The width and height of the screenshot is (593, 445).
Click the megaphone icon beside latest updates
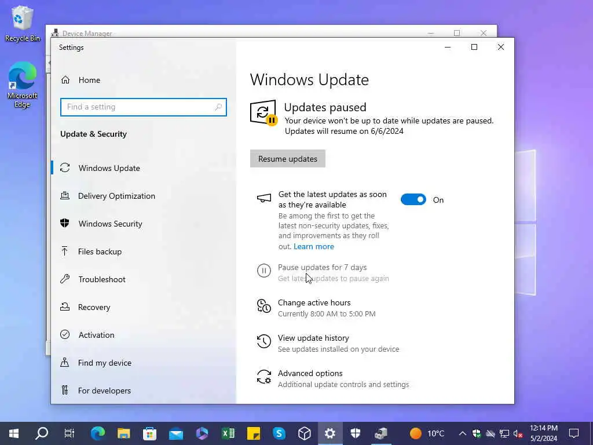point(264,198)
